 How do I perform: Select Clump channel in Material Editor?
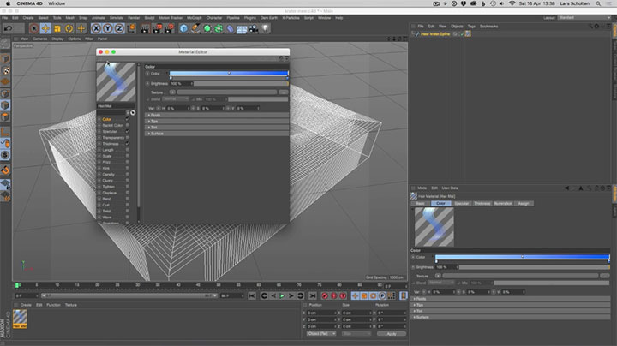(107, 181)
